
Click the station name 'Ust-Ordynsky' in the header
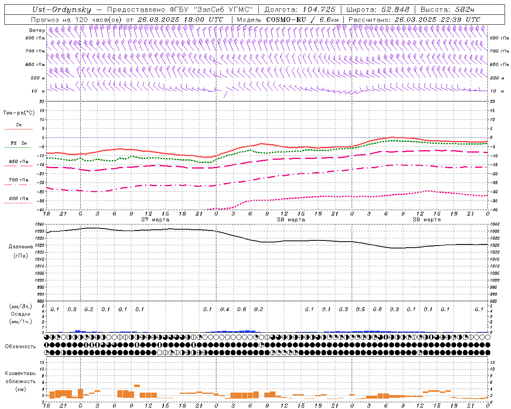coord(62,10)
